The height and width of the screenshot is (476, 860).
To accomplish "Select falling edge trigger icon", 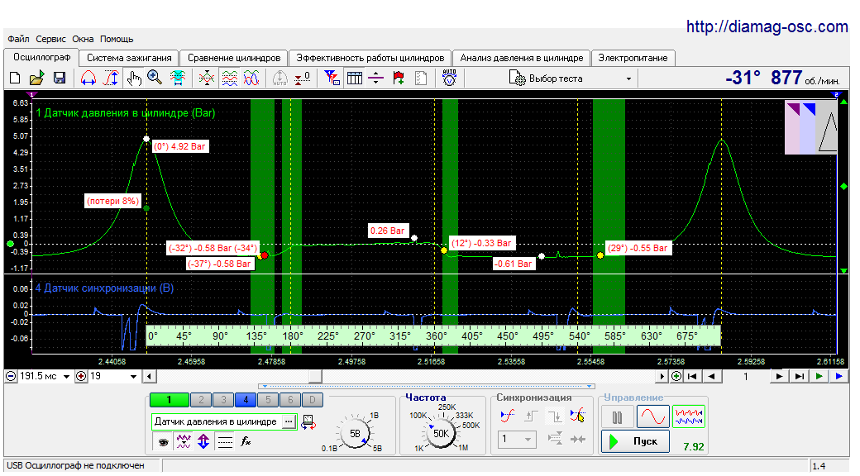I will point(555,416).
